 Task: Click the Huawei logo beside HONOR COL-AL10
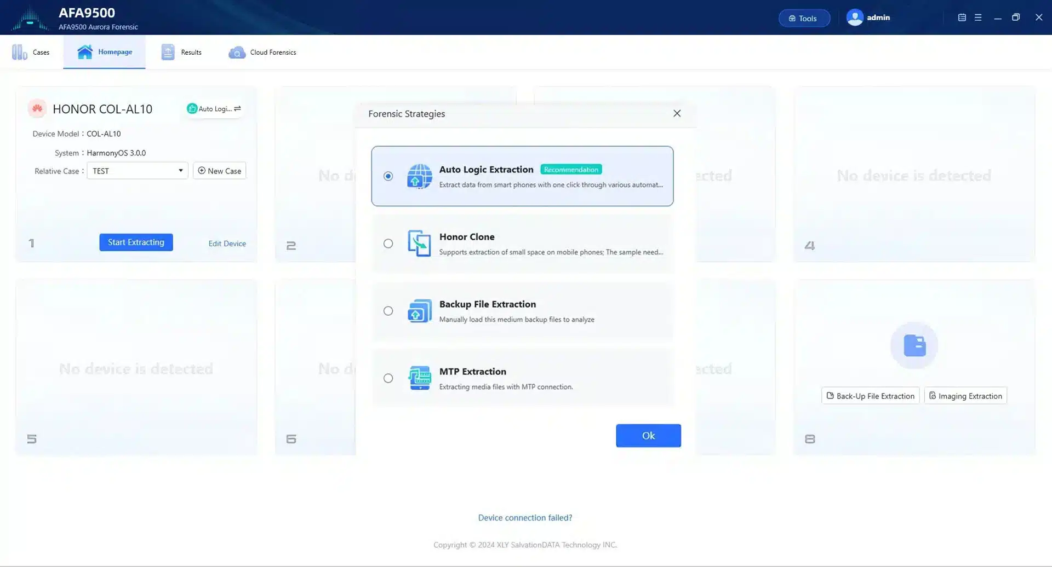pos(37,108)
